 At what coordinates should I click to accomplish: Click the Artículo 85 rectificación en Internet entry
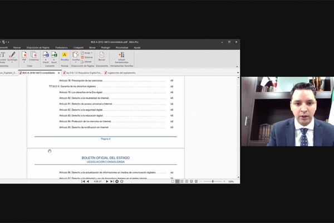(116, 127)
